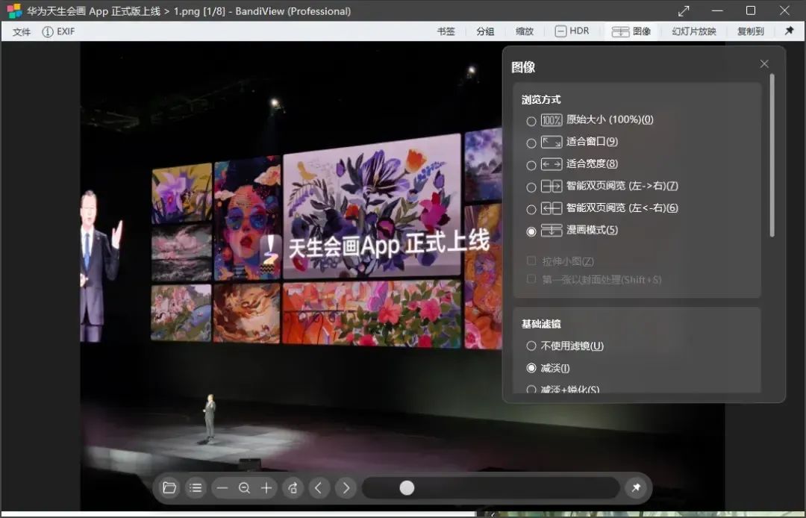The height and width of the screenshot is (518, 806).
Task: Move the image position slider handle
Action: pyautogui.click(x=407, y=487)
